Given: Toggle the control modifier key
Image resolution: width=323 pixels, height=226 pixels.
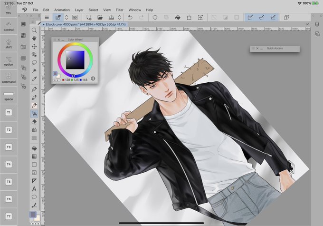Looking at the screenshot, I should [9, 26].
